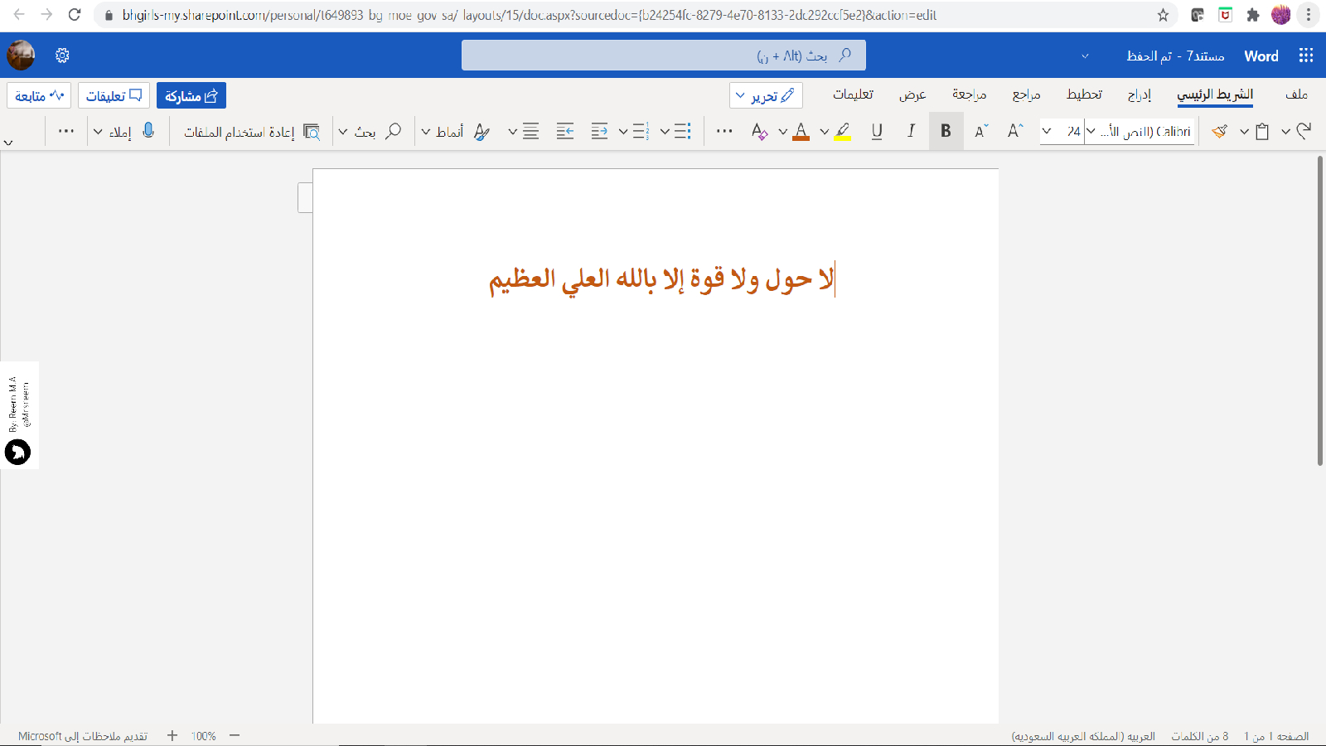Open the app launcher waffle icon
This screenshot has height=746, width=1326.
click(x=1306, y=56)
